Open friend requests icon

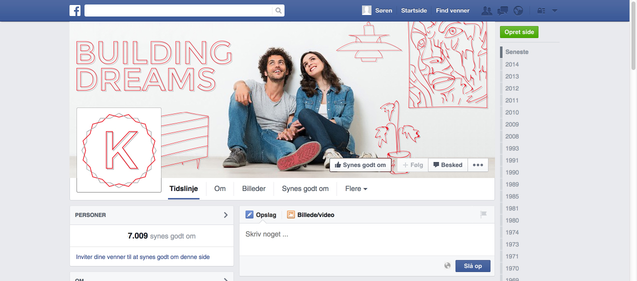pos(486,10)
